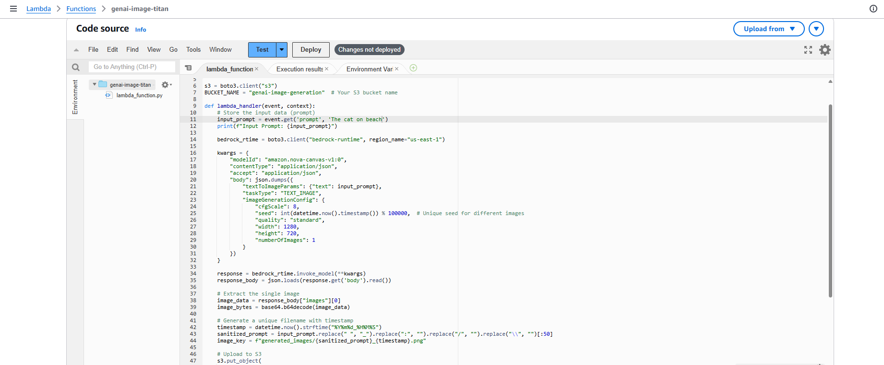Close the Execution results tab

(327, 69)
